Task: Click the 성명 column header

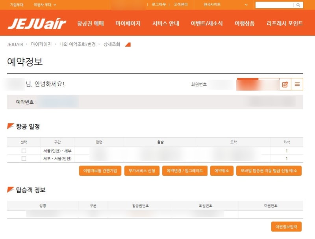Action: [43, 206]
